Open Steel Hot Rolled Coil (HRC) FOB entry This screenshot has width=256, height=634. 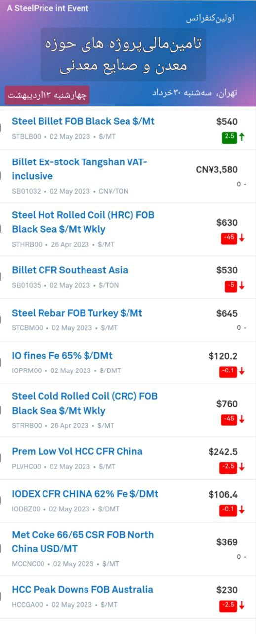click(83, 222)
